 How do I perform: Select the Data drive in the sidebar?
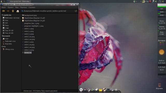click(x=6, y=25)
